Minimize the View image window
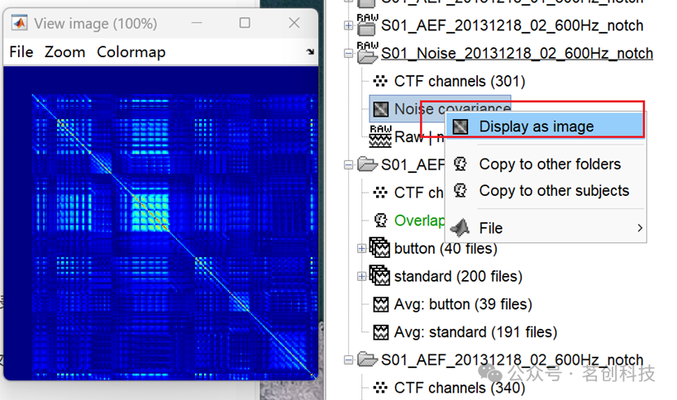This screenshot has height=400, width=677. tap(197, 23)
